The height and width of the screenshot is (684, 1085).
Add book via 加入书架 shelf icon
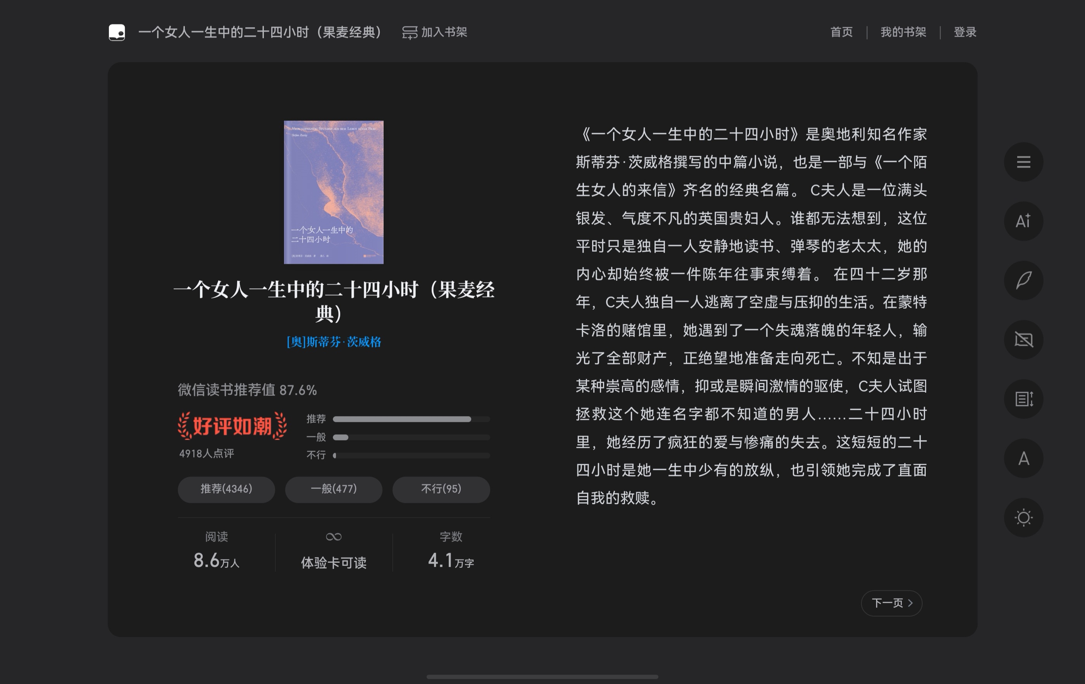pos(410,33)
